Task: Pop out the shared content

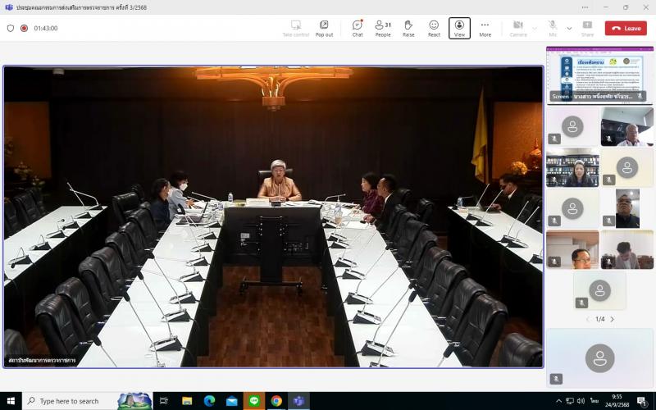Action: (x=324, y=29)
